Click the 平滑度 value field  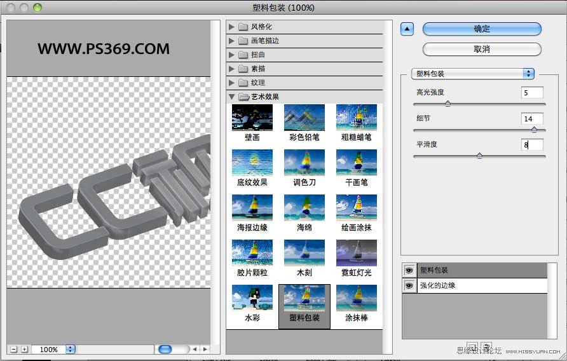click(532, 145)
